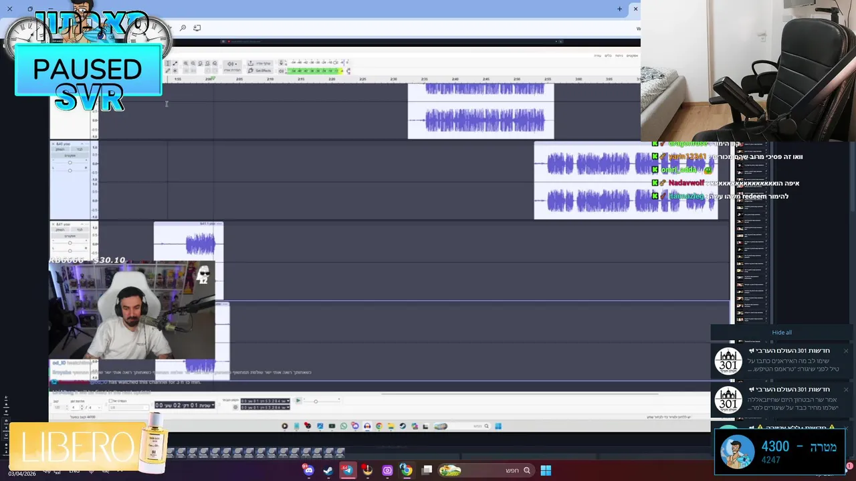Select the top track's waveform clip
The width and height of the screenshot is (856, 481).
pyautogui.click(x=481, y=111)
